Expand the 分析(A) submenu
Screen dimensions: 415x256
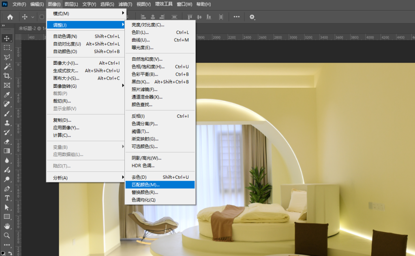86,178
